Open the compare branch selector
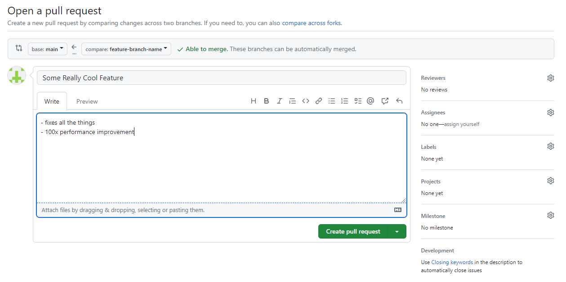The width and height of the screenshot is (566, 282). coord(126,48)
